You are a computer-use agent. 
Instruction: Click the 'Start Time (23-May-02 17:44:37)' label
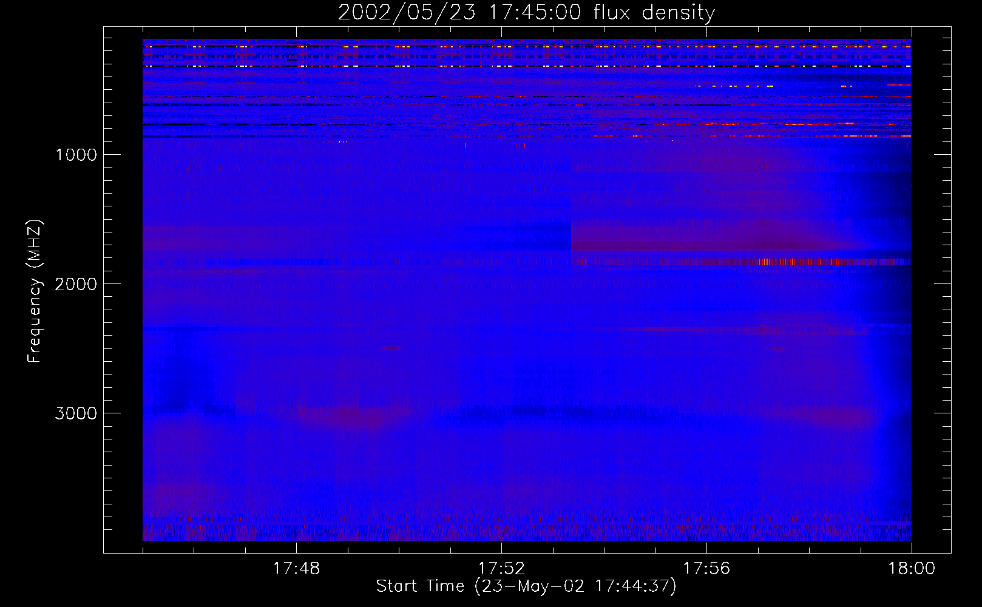pos(526,586)
